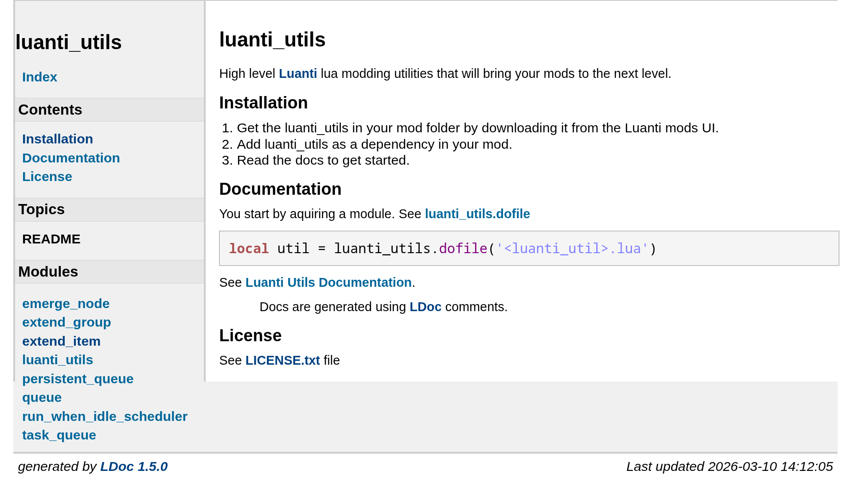Click the queue module link
This screenshot has width=851, height=478.
click(42, 397)
